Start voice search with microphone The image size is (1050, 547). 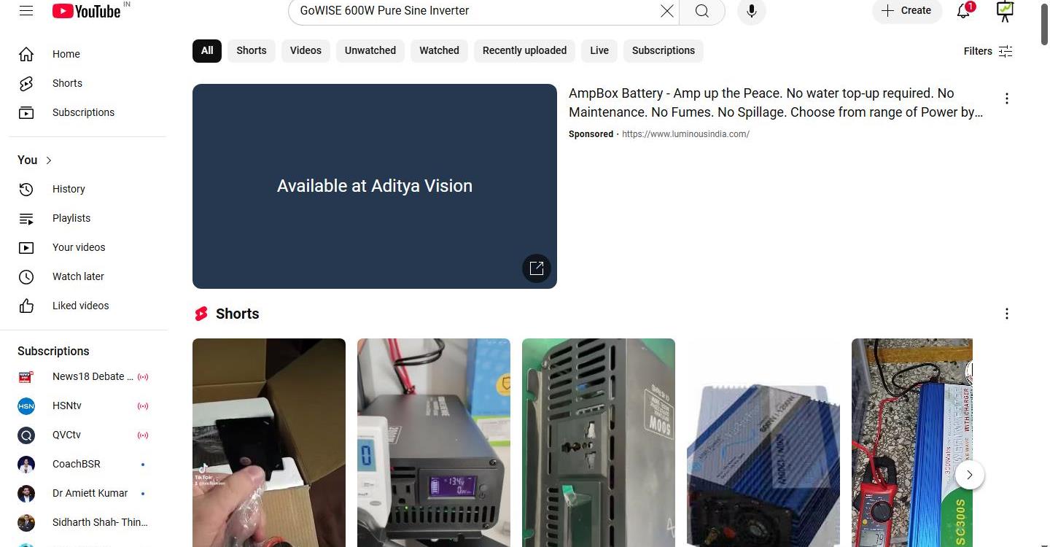coord(751,11)
